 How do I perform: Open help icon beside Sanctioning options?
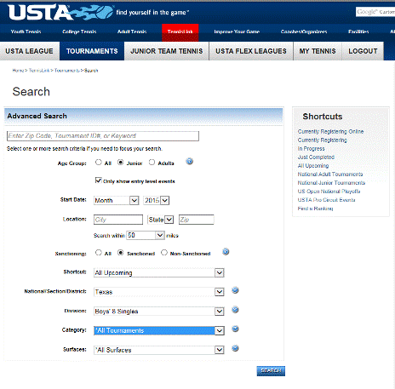coord(226,252)
